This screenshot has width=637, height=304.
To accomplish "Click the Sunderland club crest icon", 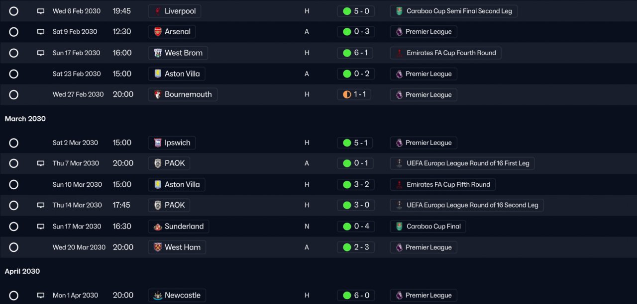I will [x=158, y=227].
